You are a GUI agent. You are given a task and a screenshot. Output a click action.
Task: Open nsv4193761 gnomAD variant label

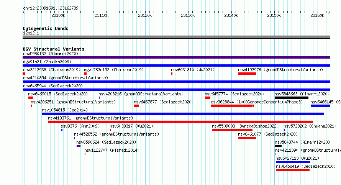90,118
